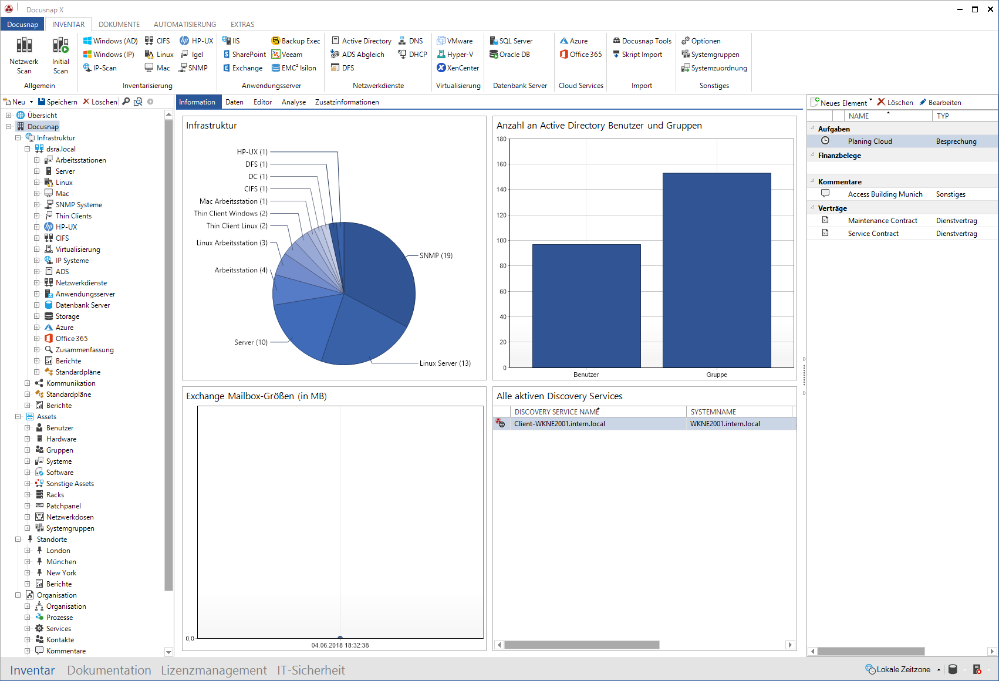
Task: Open the Dokumentation module
Action: [x=109, y=670]
